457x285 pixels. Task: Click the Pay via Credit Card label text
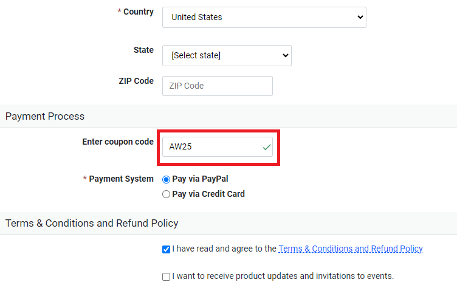pyautogui.click(x=208, y=194)
